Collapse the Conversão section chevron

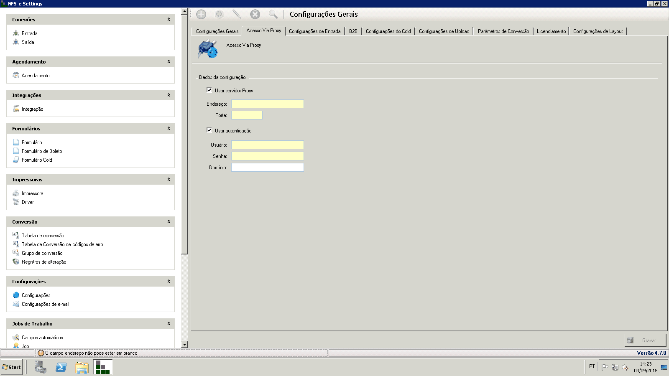tap(169, 222)
